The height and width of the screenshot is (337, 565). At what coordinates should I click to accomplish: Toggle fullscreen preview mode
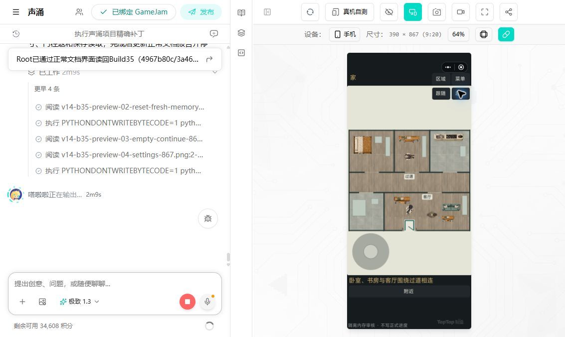coord(485,12)
